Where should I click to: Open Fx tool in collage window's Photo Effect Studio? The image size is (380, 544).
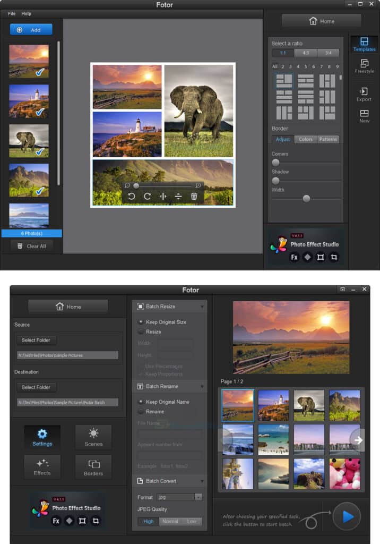tap(294, 257)
